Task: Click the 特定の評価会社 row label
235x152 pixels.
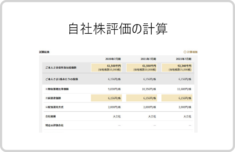Action: 54,125
